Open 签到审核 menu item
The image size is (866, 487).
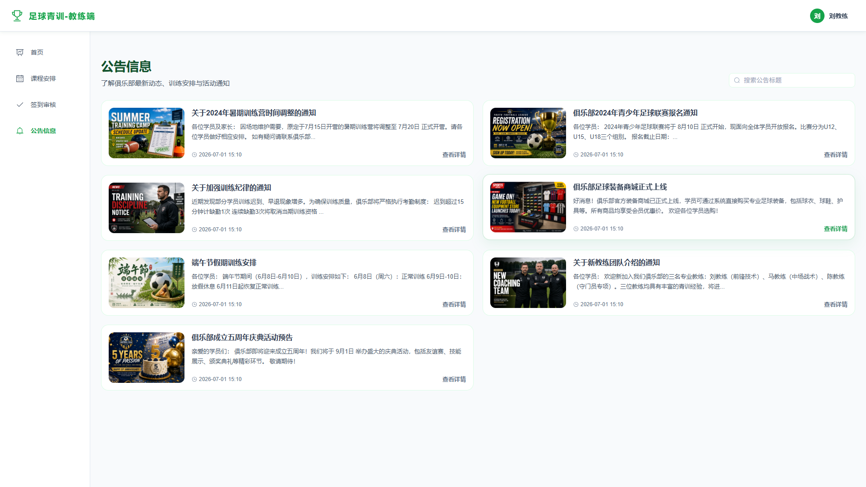[x=45, y=105]
